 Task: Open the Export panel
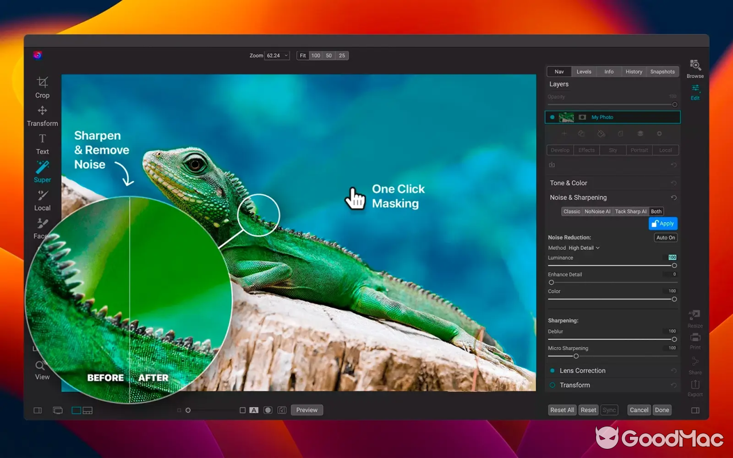(x=695, y=389)
